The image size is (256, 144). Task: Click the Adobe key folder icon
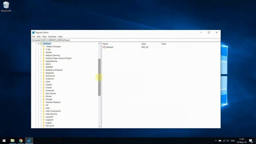point(44,52)
